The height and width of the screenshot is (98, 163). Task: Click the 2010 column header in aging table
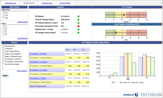click(77, 50)
